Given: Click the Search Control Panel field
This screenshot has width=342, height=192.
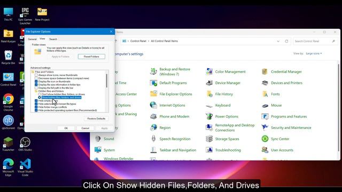Looking at the screenshot, I should 315,41.
